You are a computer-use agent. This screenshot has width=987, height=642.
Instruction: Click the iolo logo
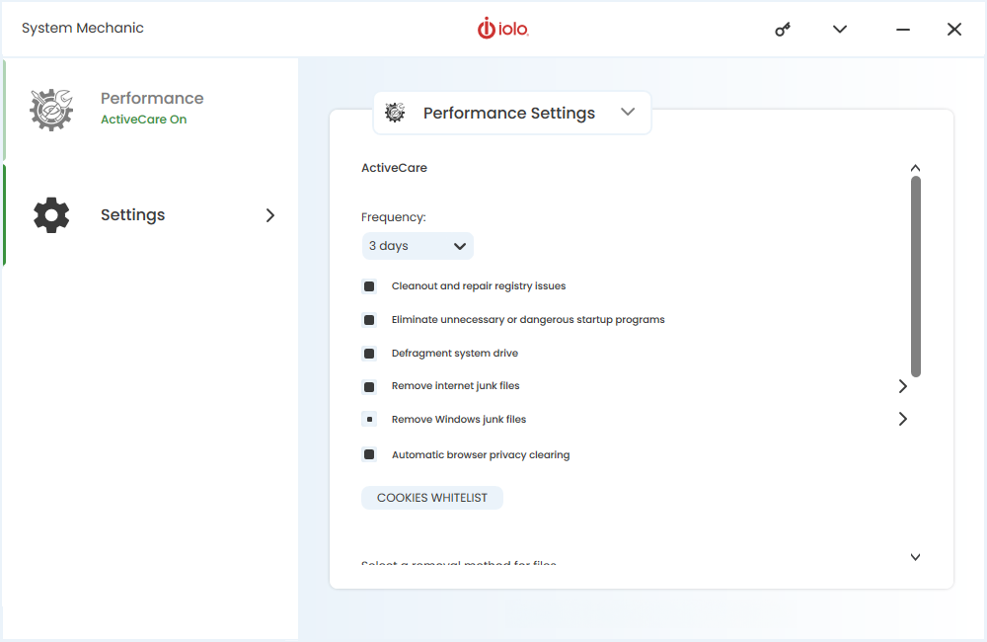[503, 29]
